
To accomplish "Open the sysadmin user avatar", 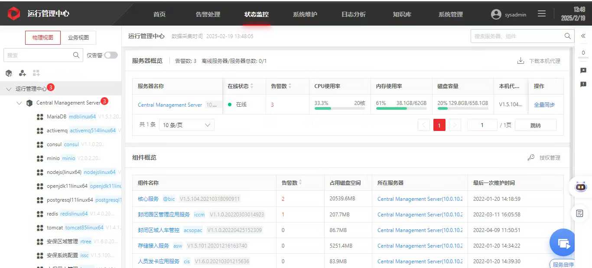I will tap(496, 14).
